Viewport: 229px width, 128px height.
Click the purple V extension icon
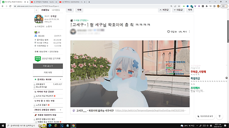[x=195, y=6]
